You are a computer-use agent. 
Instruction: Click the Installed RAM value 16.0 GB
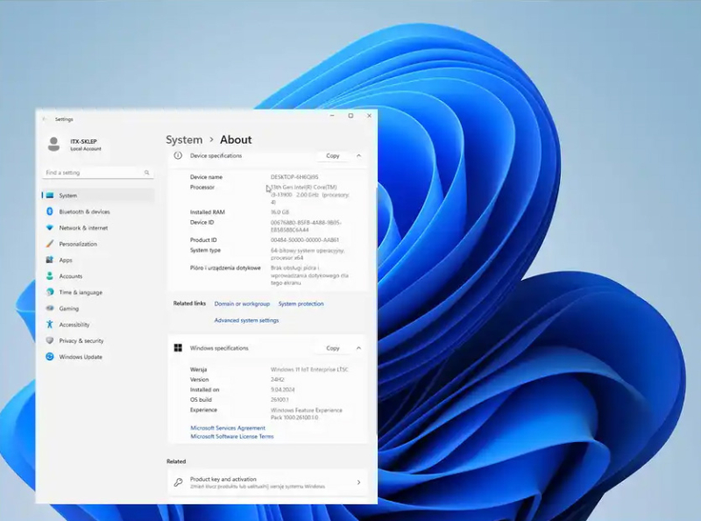[x=280, y=212]
